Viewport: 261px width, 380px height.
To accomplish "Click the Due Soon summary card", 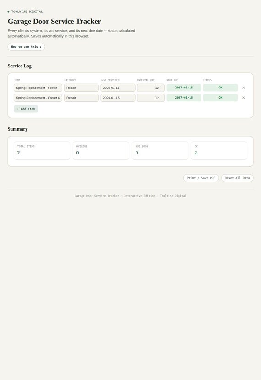I will pos(160,150).
